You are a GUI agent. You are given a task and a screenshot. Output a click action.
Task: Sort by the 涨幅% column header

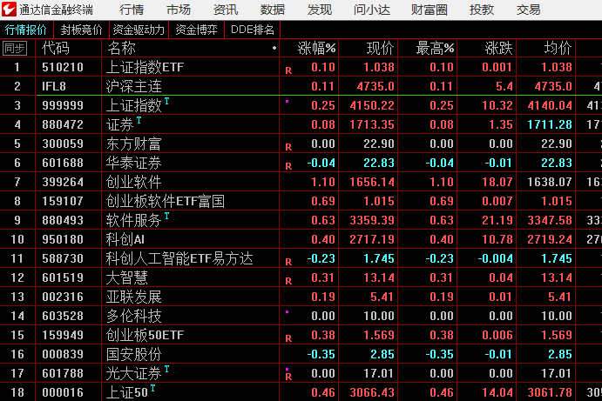316,48
